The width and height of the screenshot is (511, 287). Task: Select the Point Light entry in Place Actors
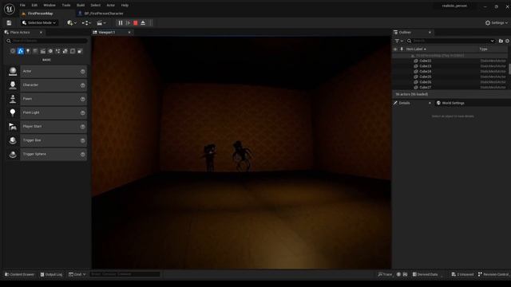click(x=46, y=112)
